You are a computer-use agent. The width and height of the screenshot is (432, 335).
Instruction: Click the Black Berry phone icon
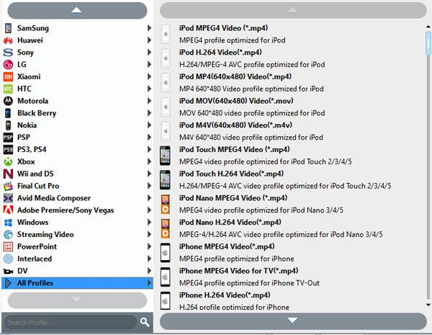[x=8, y=113]
